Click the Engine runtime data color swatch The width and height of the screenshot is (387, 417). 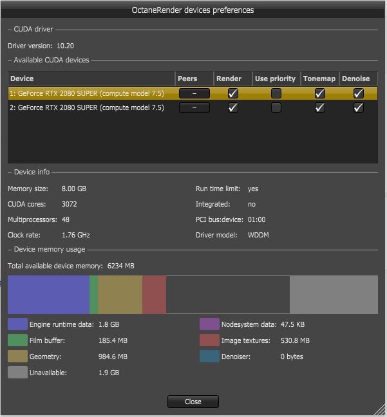coord(17,324)
